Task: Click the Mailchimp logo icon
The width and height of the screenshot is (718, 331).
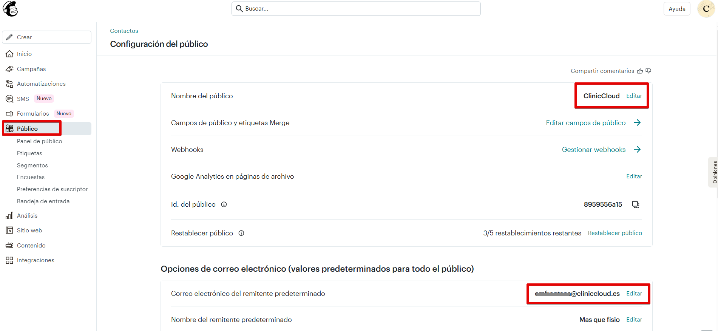Action: (x=10, y=9)
